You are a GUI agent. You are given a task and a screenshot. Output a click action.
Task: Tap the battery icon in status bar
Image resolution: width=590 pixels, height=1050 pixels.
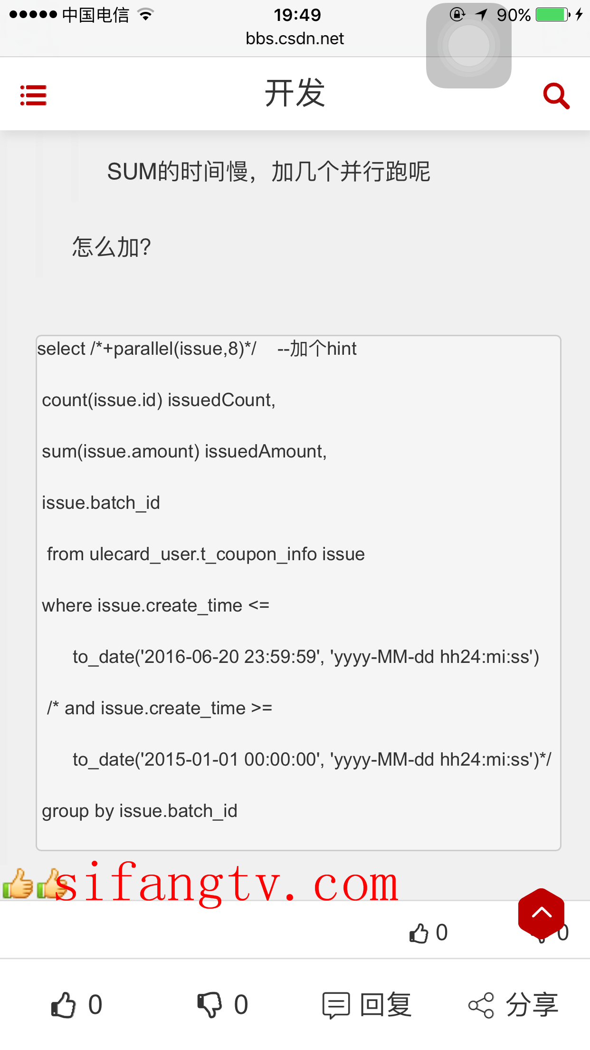pyautogui.click(x=552, y=15)
